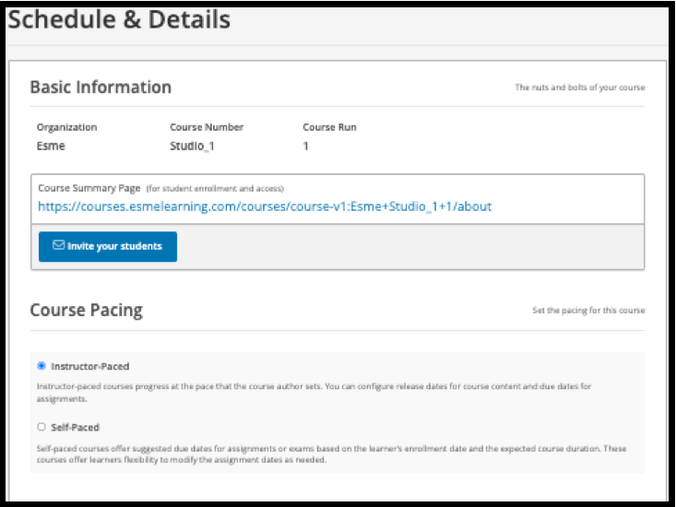The image size is (676, 507).
Task: Open the course summary page URL
Action: 265,206
